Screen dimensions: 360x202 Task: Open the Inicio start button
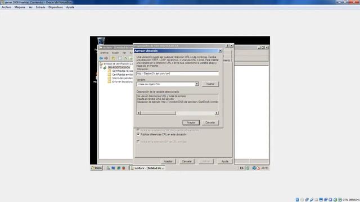pyautogui.click(x=96, y=168)
